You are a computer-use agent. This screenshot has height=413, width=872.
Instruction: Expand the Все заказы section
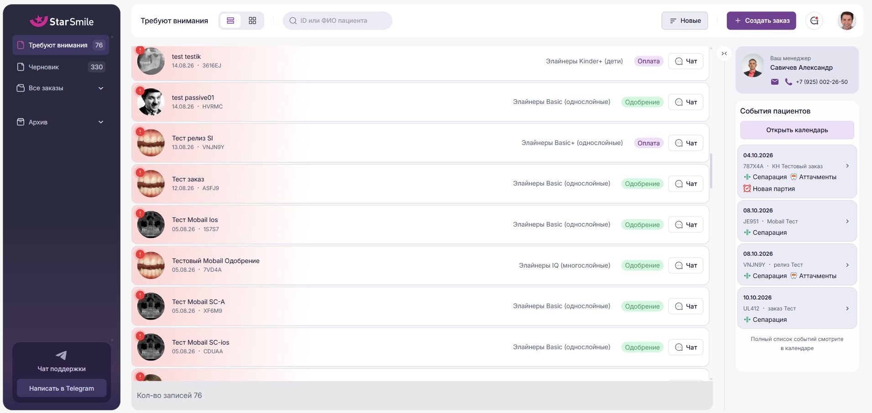(x=61, y=88)
